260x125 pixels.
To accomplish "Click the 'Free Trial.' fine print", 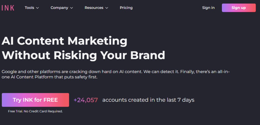I will [15, 111].
